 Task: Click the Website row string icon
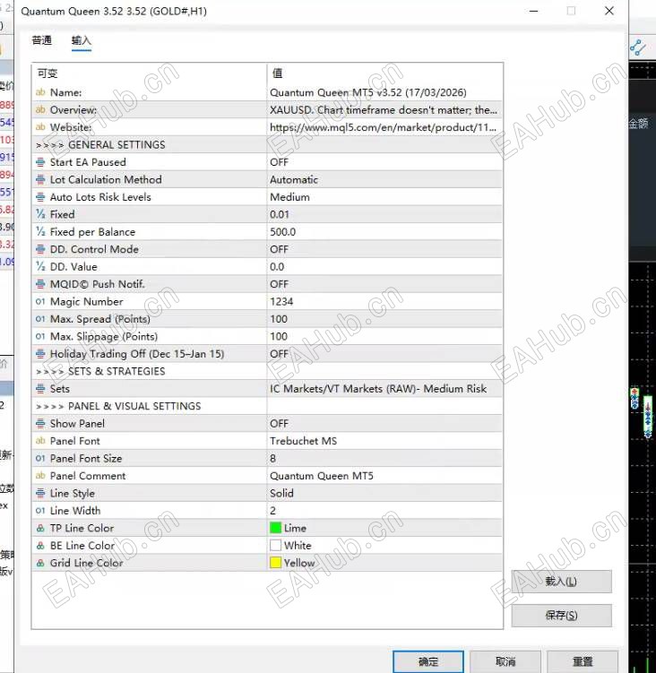(x=40, y=127)
